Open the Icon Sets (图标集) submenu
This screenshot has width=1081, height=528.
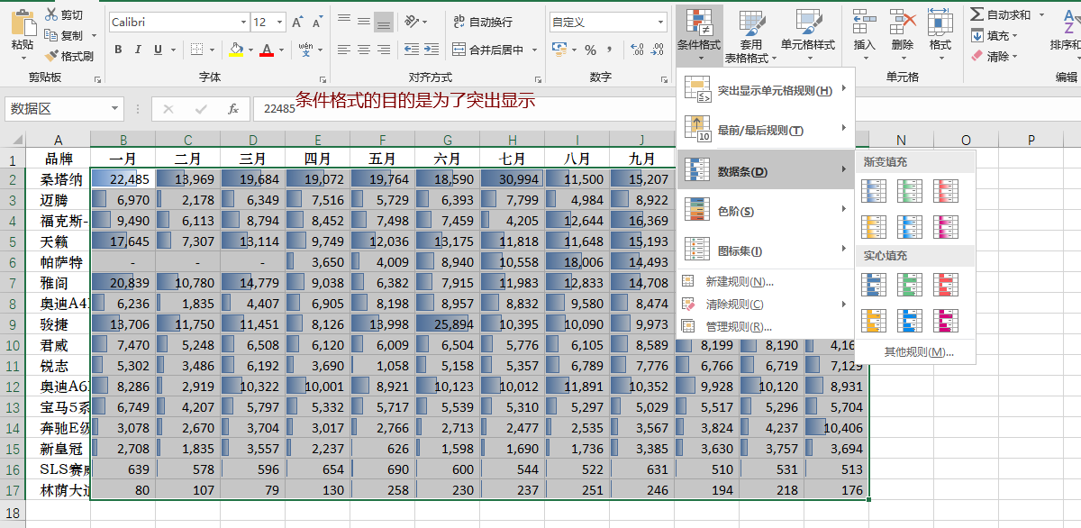pyautogui.click(x=766, y=250)
